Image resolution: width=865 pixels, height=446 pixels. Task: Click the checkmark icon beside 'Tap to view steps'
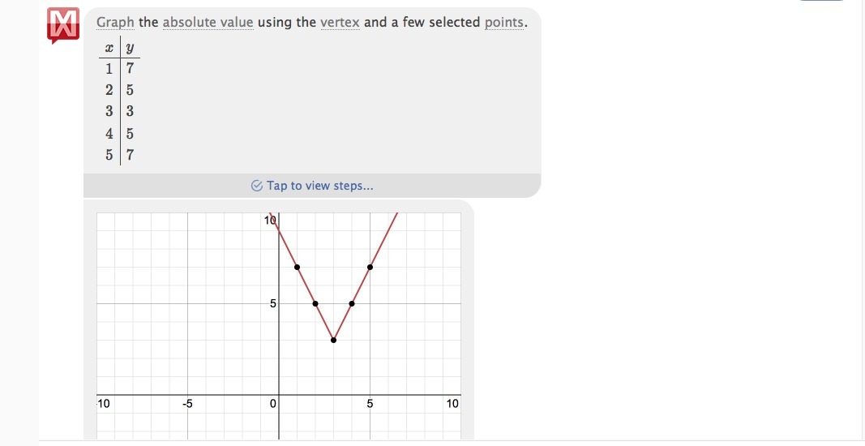(x=257, y=186)
